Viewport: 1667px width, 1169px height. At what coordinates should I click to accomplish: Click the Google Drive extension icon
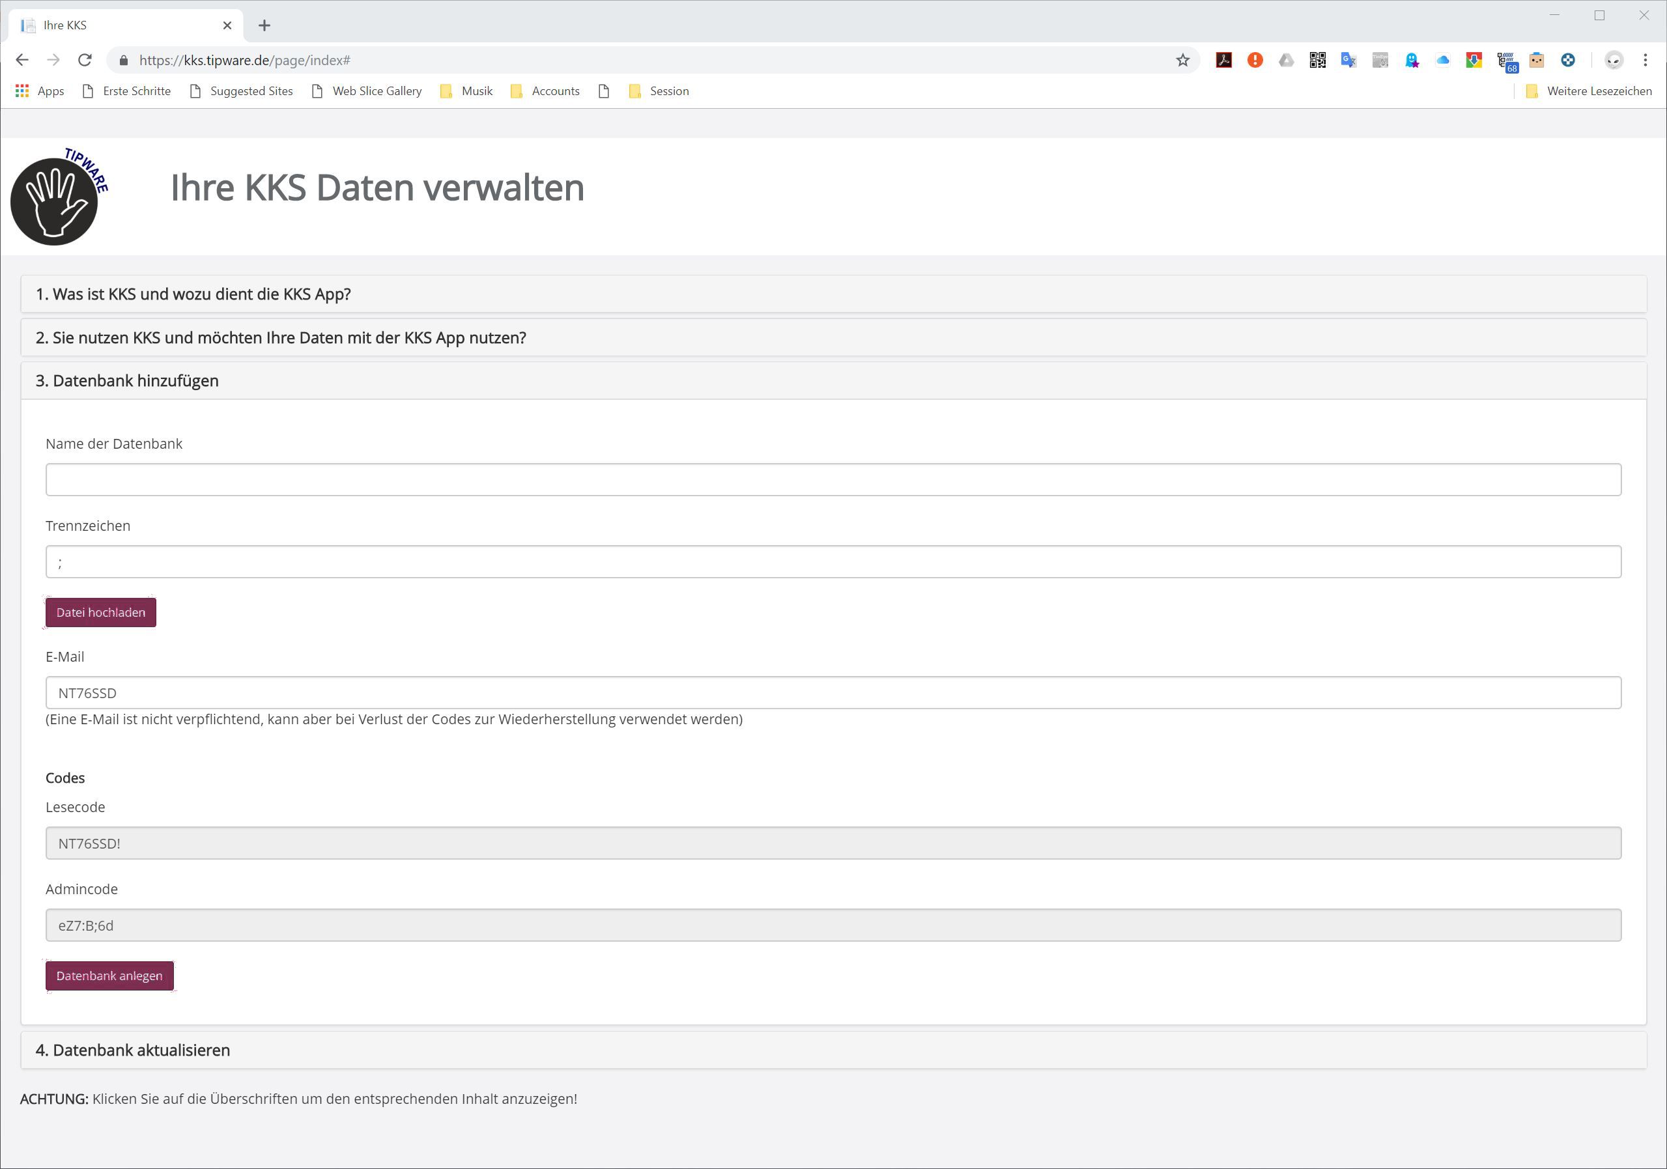1286,60
